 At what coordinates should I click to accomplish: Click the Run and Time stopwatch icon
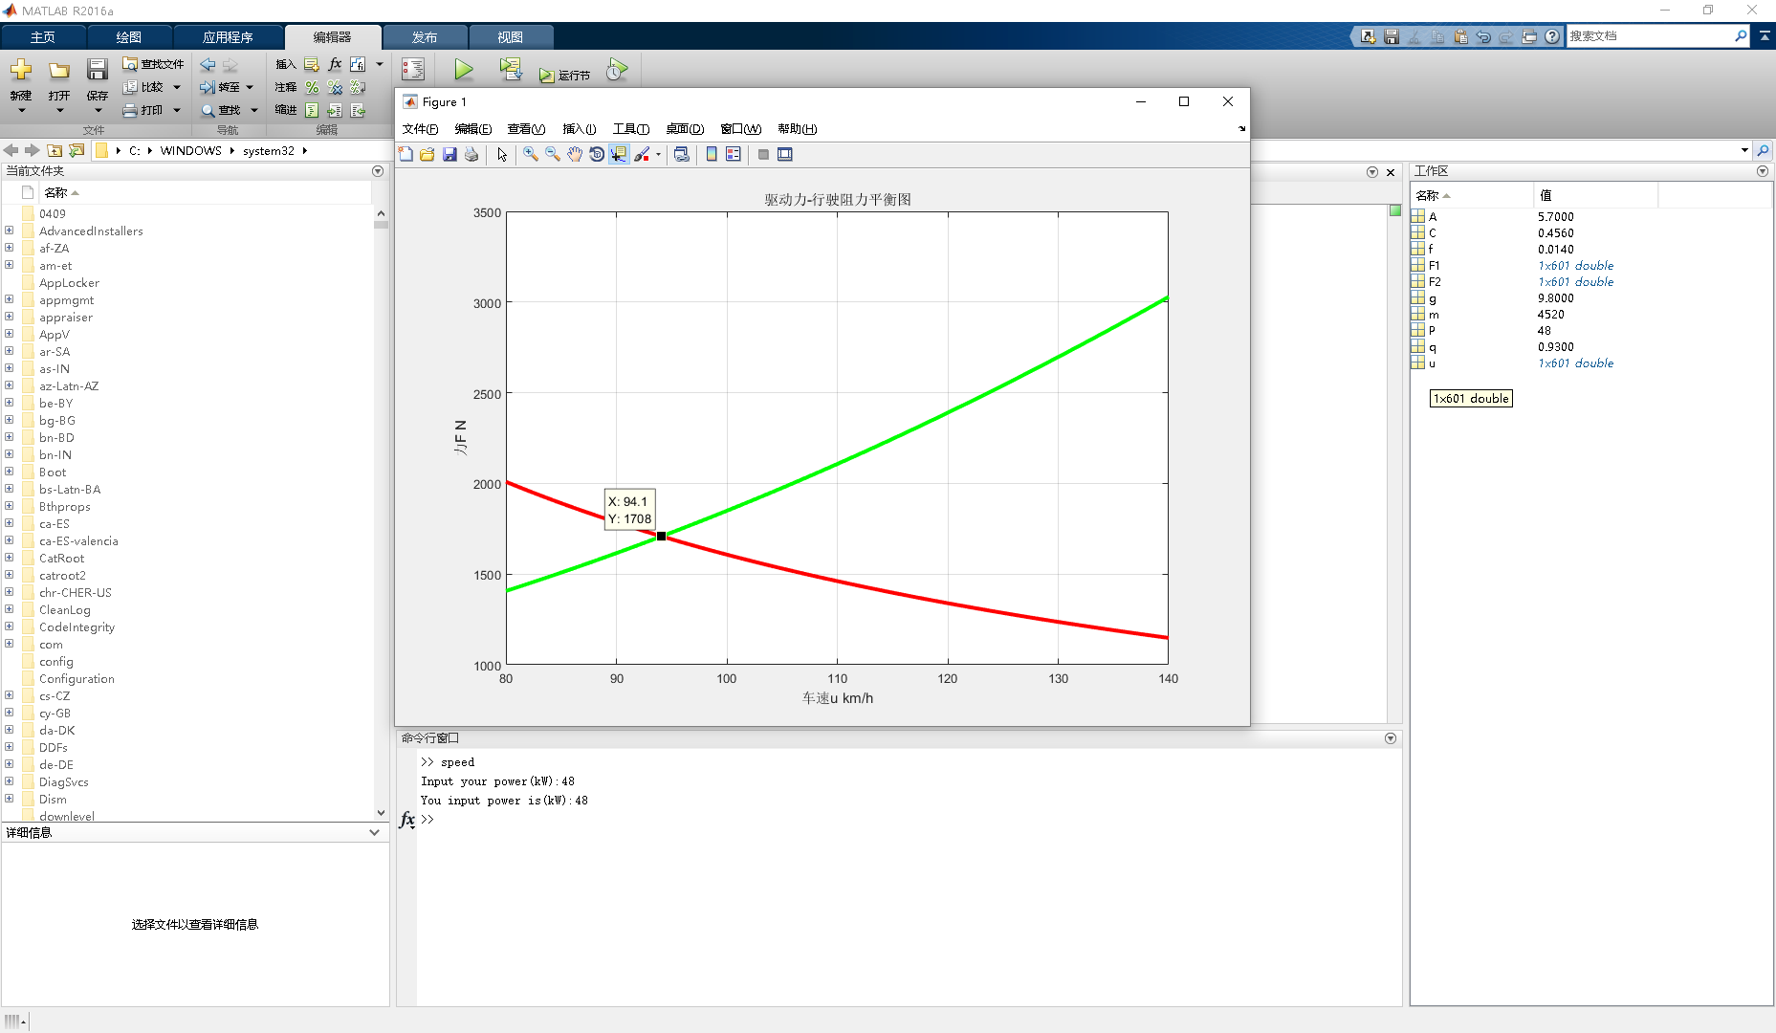click(617, 69)
